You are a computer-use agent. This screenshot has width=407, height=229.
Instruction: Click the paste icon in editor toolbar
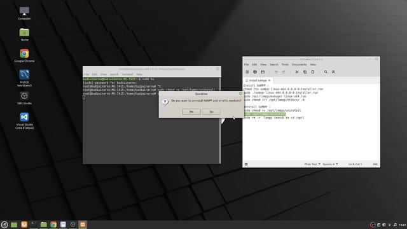(312, 72)
